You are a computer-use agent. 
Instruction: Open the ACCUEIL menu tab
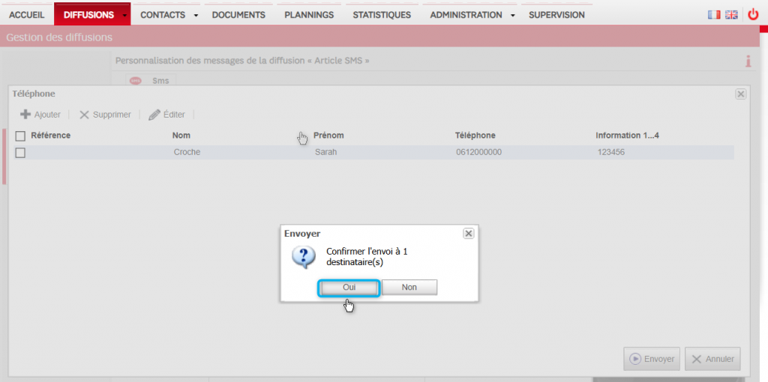pyautogui.click(x=26, y=15)
